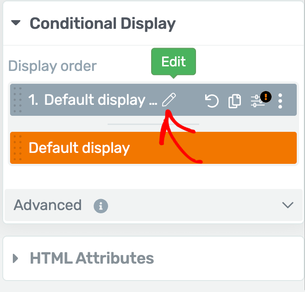305x292 pixels.
Task: Click the Display order label
Action: 52,66
